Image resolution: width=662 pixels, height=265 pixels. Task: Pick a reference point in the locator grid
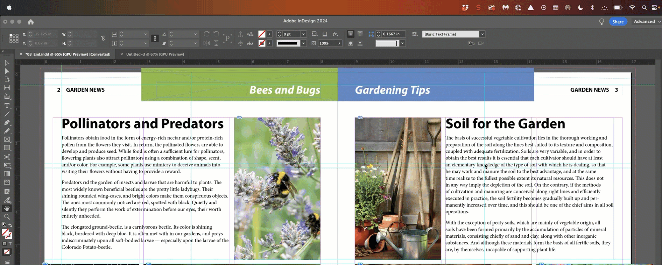coord(14,38)
